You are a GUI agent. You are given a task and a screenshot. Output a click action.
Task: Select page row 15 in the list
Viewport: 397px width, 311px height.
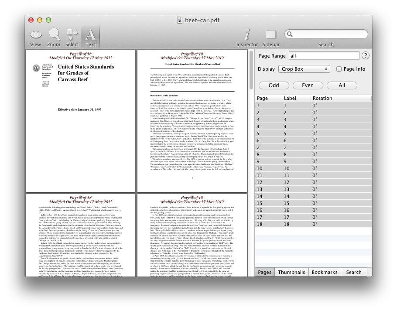pyautogui.click(x=313, y=203)
